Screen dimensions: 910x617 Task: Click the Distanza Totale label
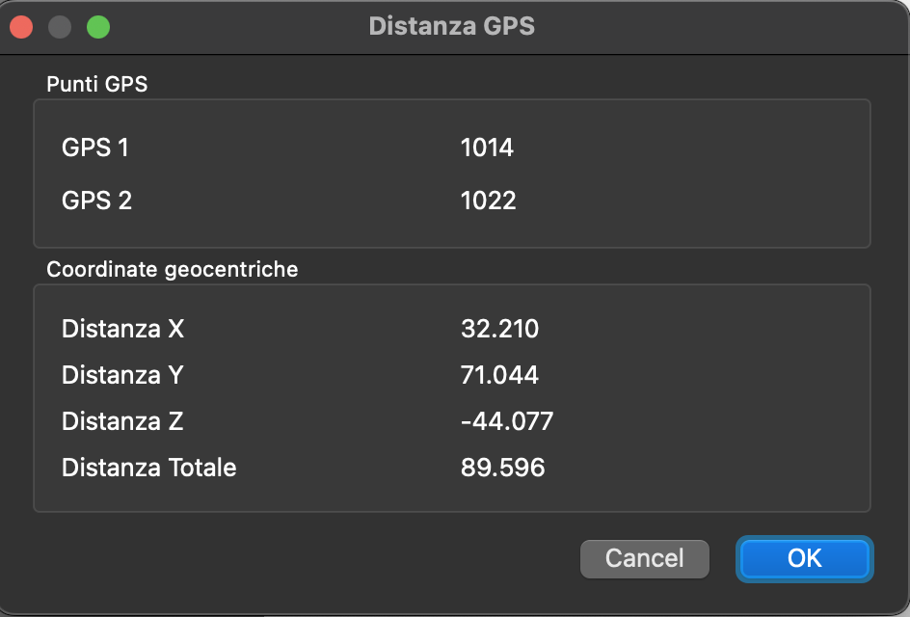[x=148, y=468]
